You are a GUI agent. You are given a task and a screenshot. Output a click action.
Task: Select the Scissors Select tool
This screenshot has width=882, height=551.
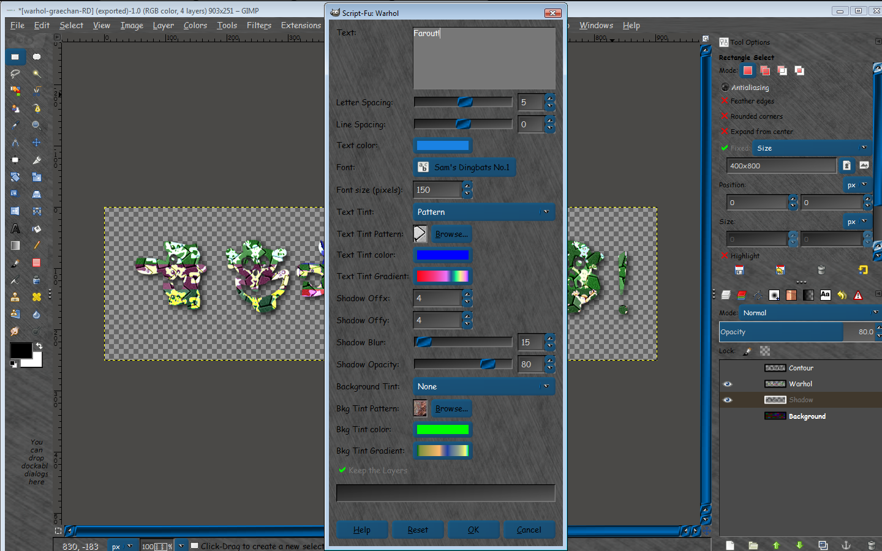(x=37, y=91)
